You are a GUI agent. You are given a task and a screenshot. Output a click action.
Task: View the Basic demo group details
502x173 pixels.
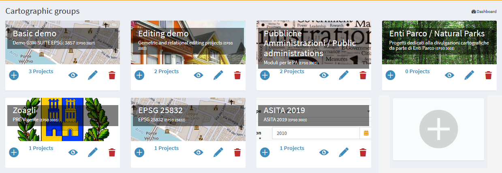(73, 75)
